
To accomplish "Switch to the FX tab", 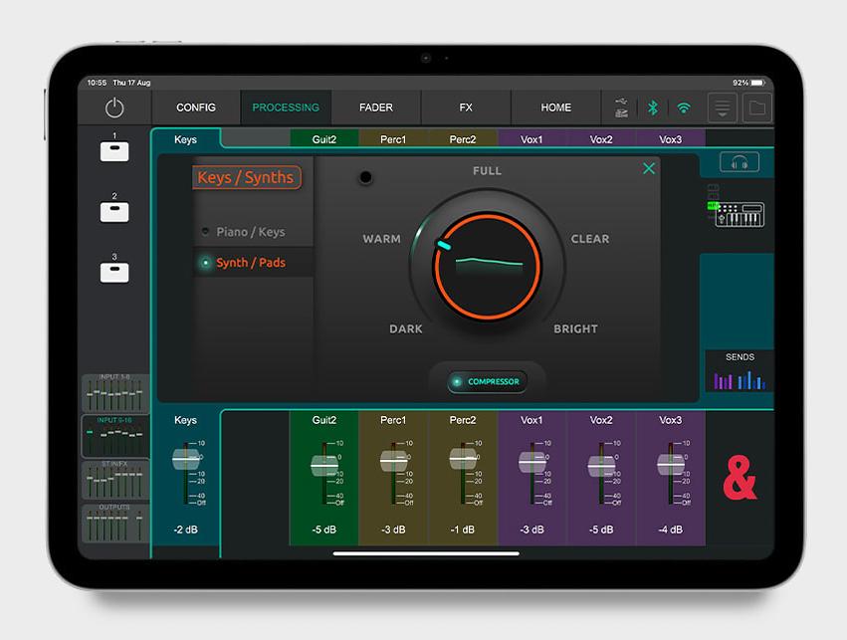I will (466, 107).
